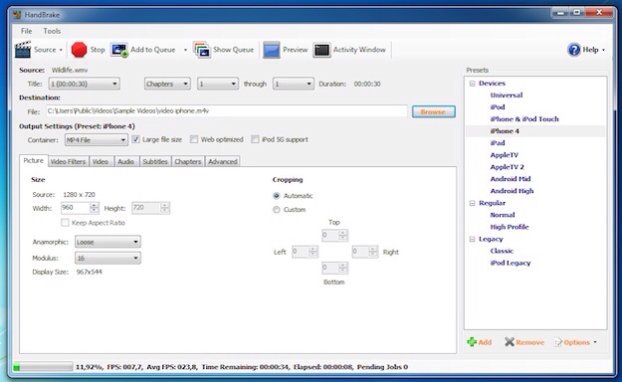
Task: Open the Anamorphic Loose dropdown
Action: coord(107,242)
